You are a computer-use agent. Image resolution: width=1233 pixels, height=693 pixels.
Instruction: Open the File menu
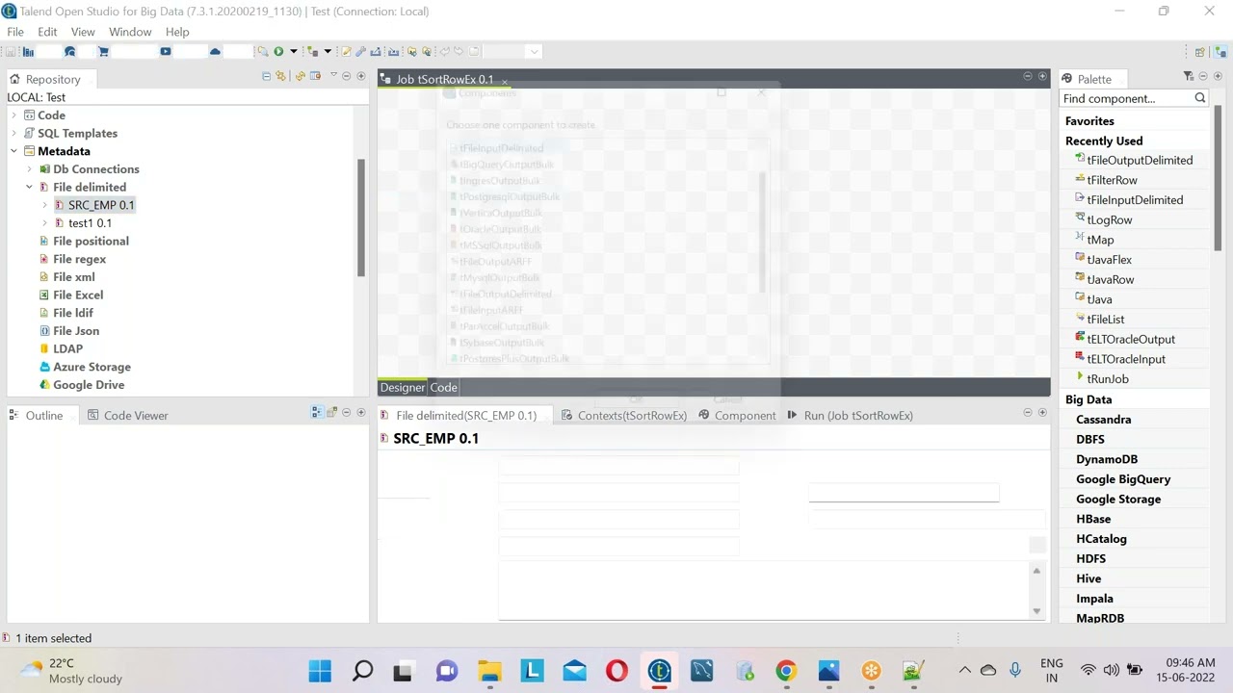(x=15, y=32)
